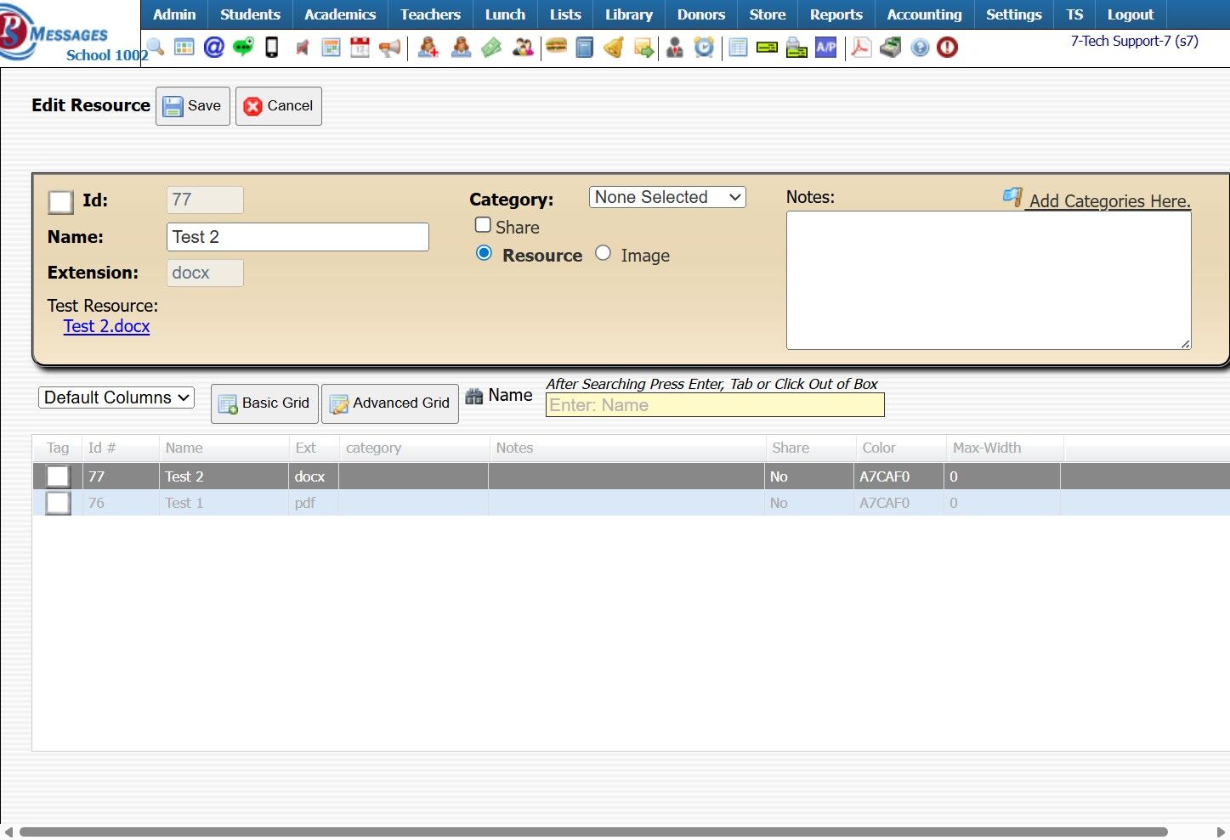Open the blue at-sign email icon
Screen dimensions: 1230x840
(214, 48)
